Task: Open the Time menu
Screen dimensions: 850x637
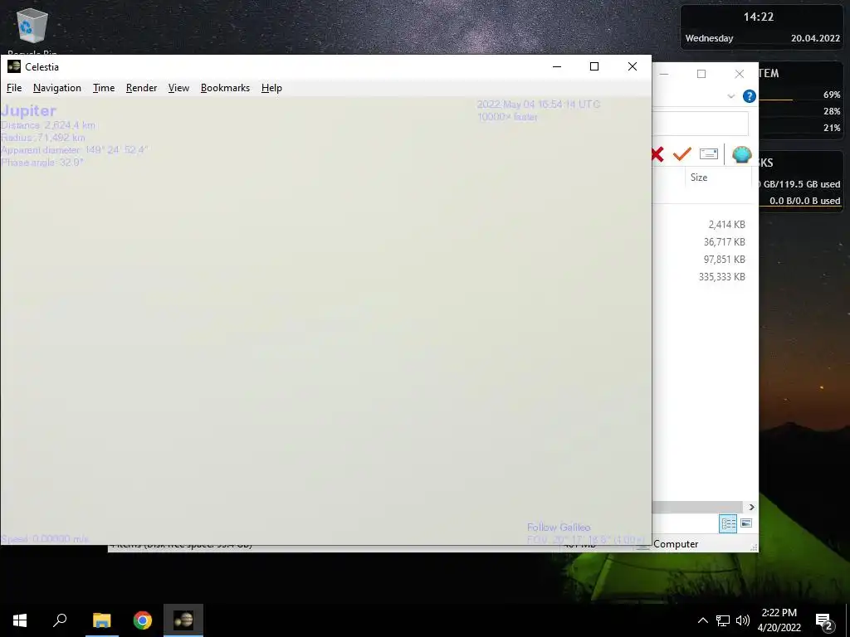Action: point(104,88)
